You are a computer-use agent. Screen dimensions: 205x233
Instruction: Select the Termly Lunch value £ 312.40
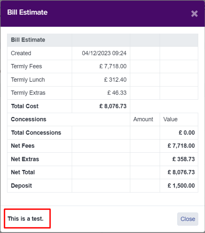[x=115, y=80]
